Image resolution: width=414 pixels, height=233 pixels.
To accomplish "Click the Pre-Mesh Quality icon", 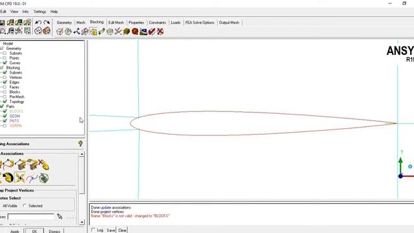I will (x=135, y=32).
